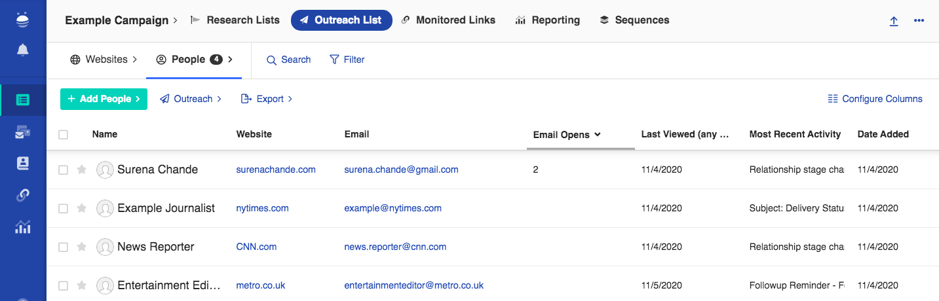Tick the select-all checkbox in header row

[x=64, y=135]
